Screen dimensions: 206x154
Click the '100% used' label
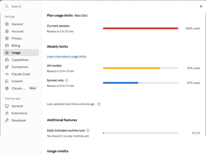192,28
